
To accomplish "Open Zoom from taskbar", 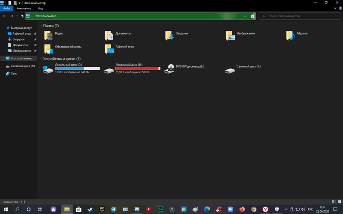I will coord(230,209).
